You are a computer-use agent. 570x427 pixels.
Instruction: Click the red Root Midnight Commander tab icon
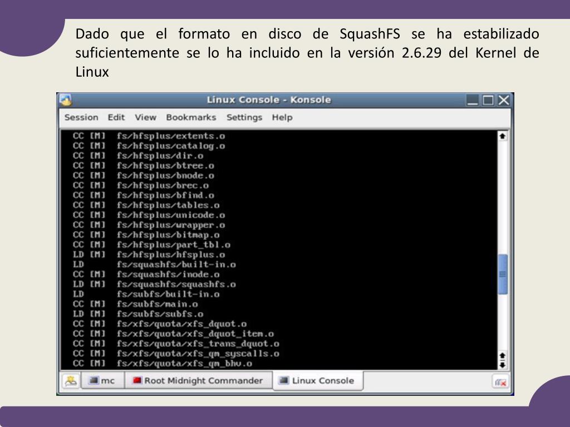point(137,380)
